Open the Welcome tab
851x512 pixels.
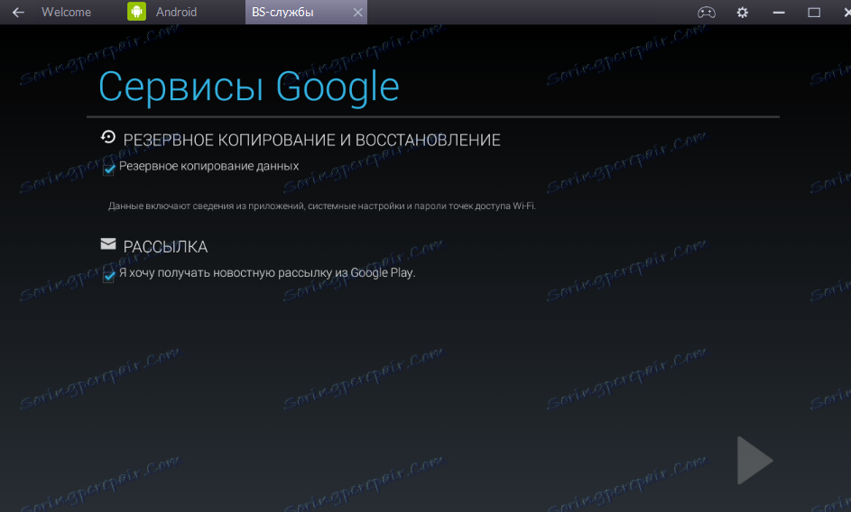pos(66,12)
